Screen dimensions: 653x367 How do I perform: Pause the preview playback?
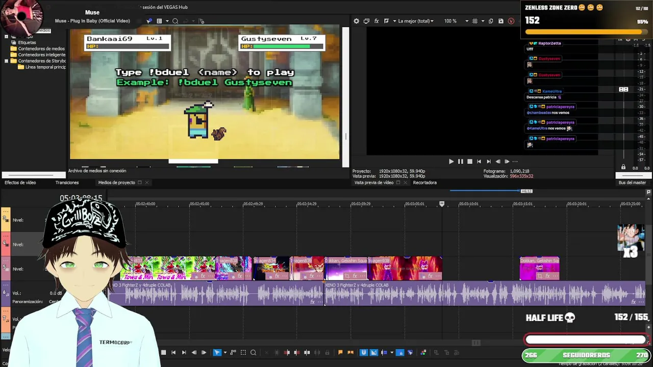click(460, 162)
